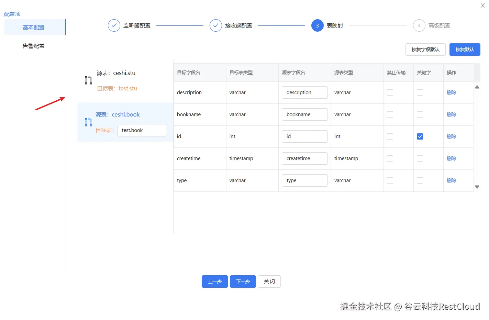The height and width of the screenshot is (320, 489).
Task: Click the 配置项 heading text
Action: tap(12, 14)
